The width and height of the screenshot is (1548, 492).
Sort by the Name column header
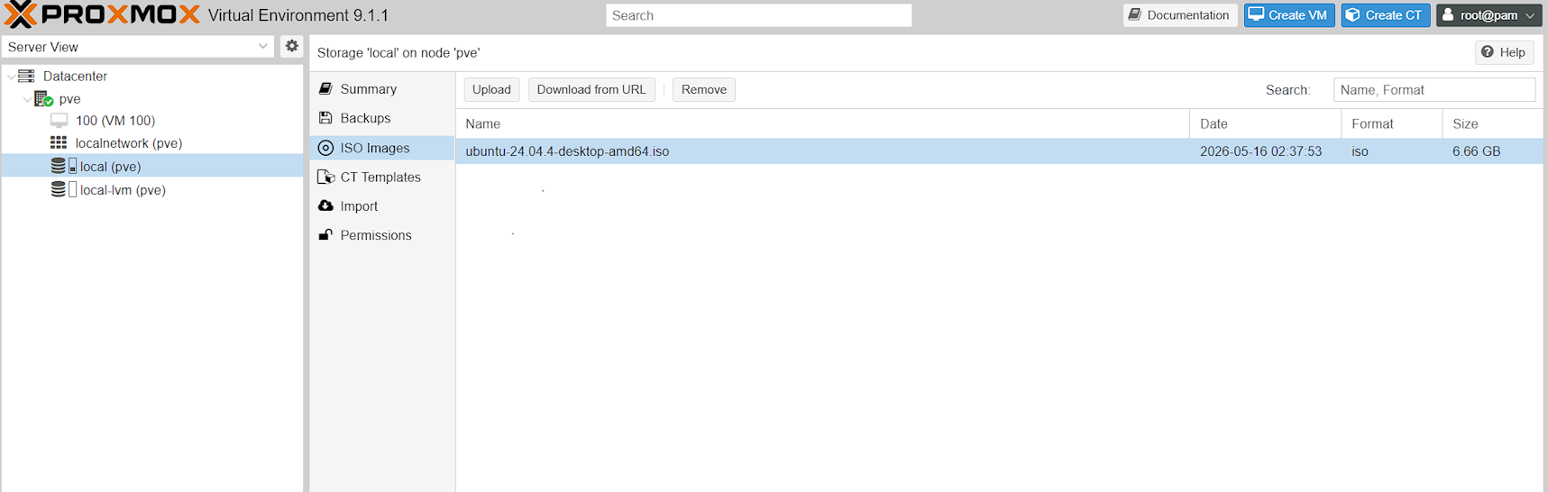[822, 123]
